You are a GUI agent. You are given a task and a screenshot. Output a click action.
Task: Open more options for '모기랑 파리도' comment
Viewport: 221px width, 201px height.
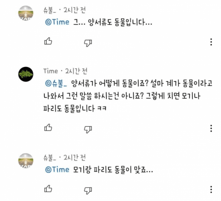point(211,190)
